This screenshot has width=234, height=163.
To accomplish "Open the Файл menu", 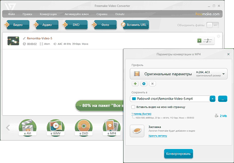I will (x=12, y=14).
